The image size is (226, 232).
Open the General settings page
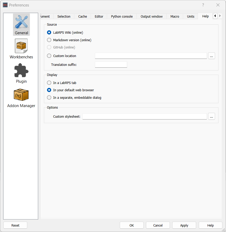pos(21,25)
